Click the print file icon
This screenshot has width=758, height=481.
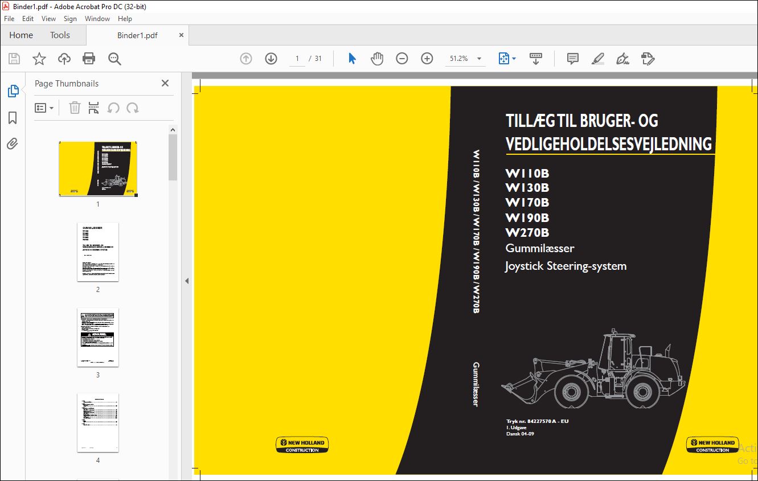(89, 59)
